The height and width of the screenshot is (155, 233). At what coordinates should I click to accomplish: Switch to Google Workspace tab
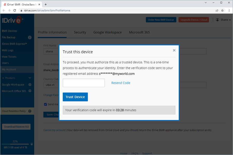click(107, 32)
